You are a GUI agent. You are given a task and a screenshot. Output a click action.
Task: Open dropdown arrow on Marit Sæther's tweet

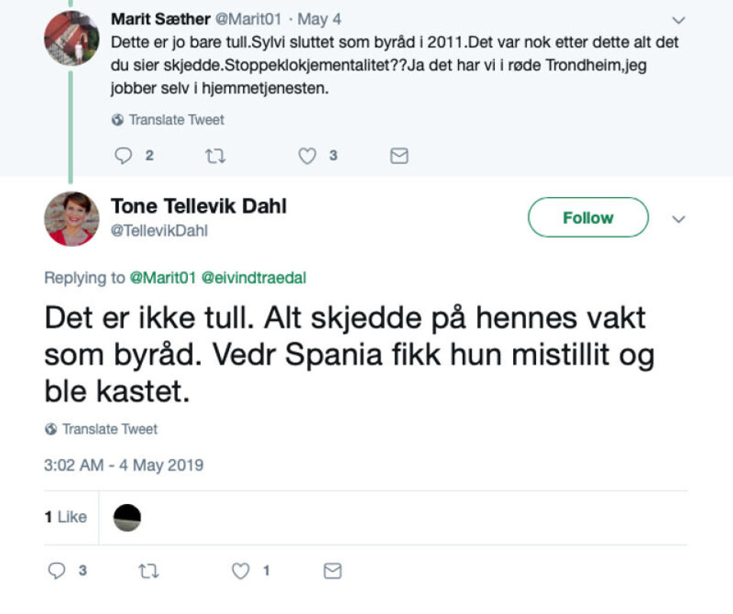[678, 20]
